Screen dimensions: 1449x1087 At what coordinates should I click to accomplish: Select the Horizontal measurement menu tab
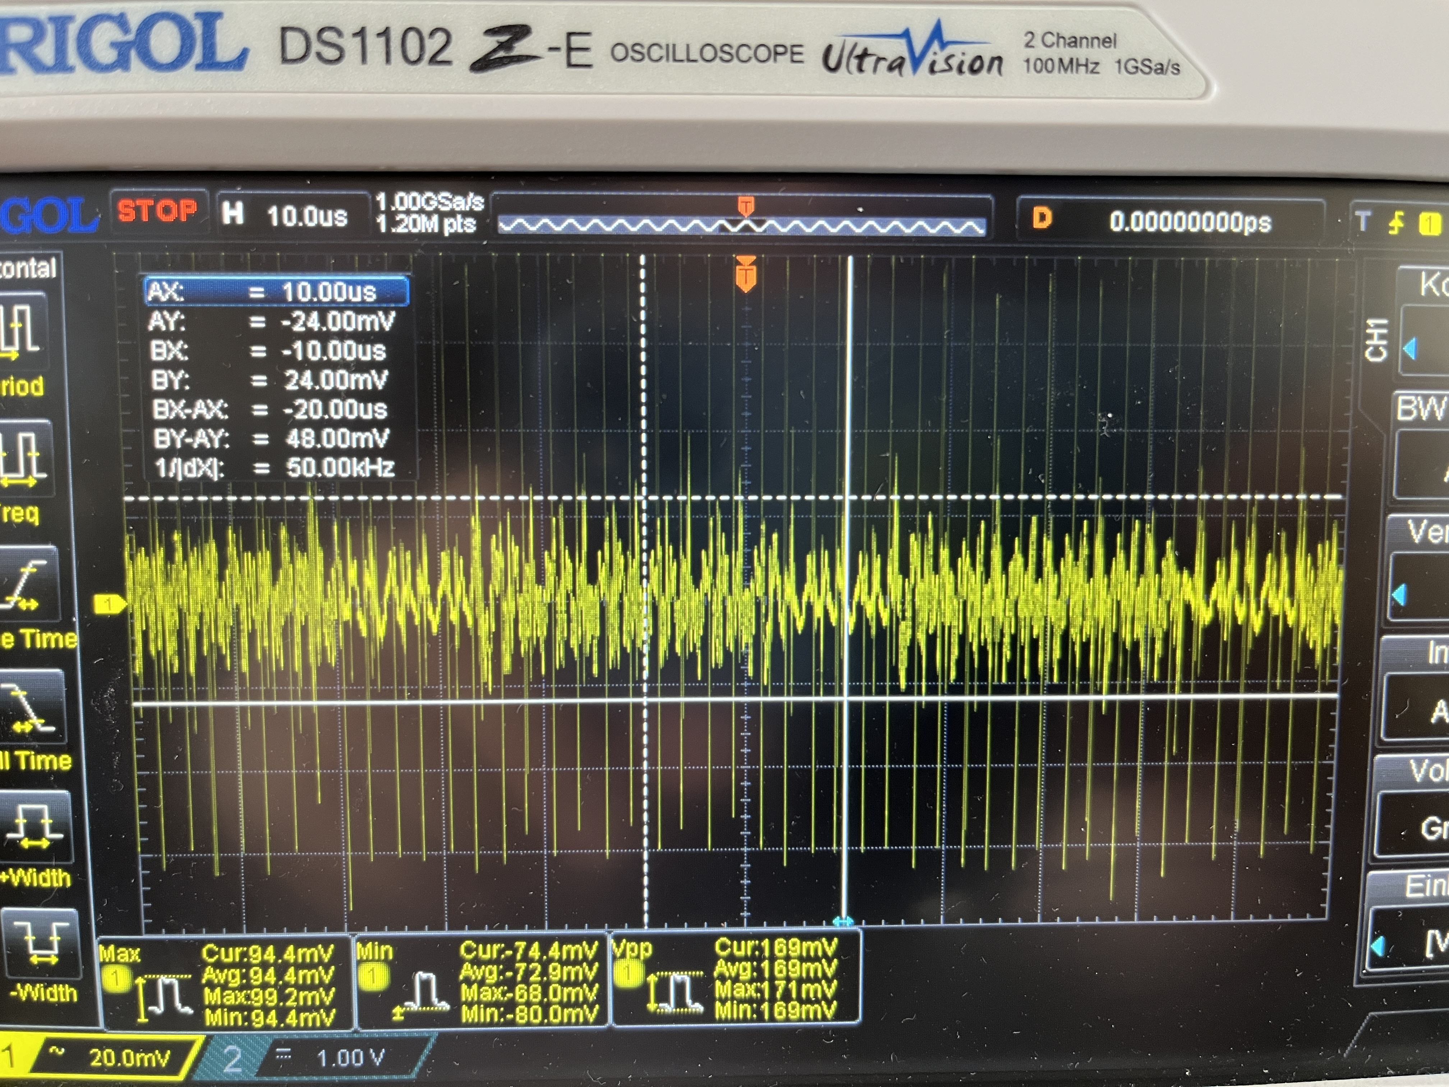click(x=28, y=268)
